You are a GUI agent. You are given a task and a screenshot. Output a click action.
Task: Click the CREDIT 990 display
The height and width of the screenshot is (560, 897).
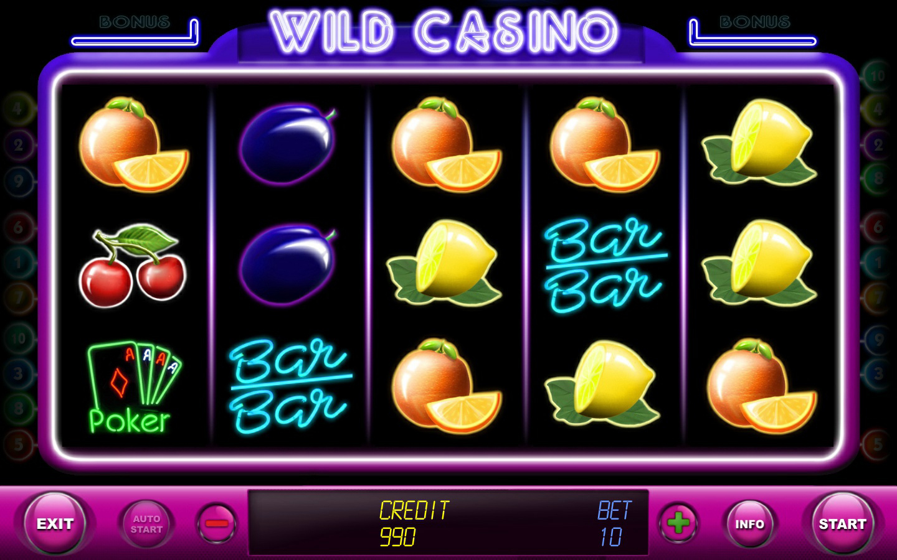coord(414,523)
